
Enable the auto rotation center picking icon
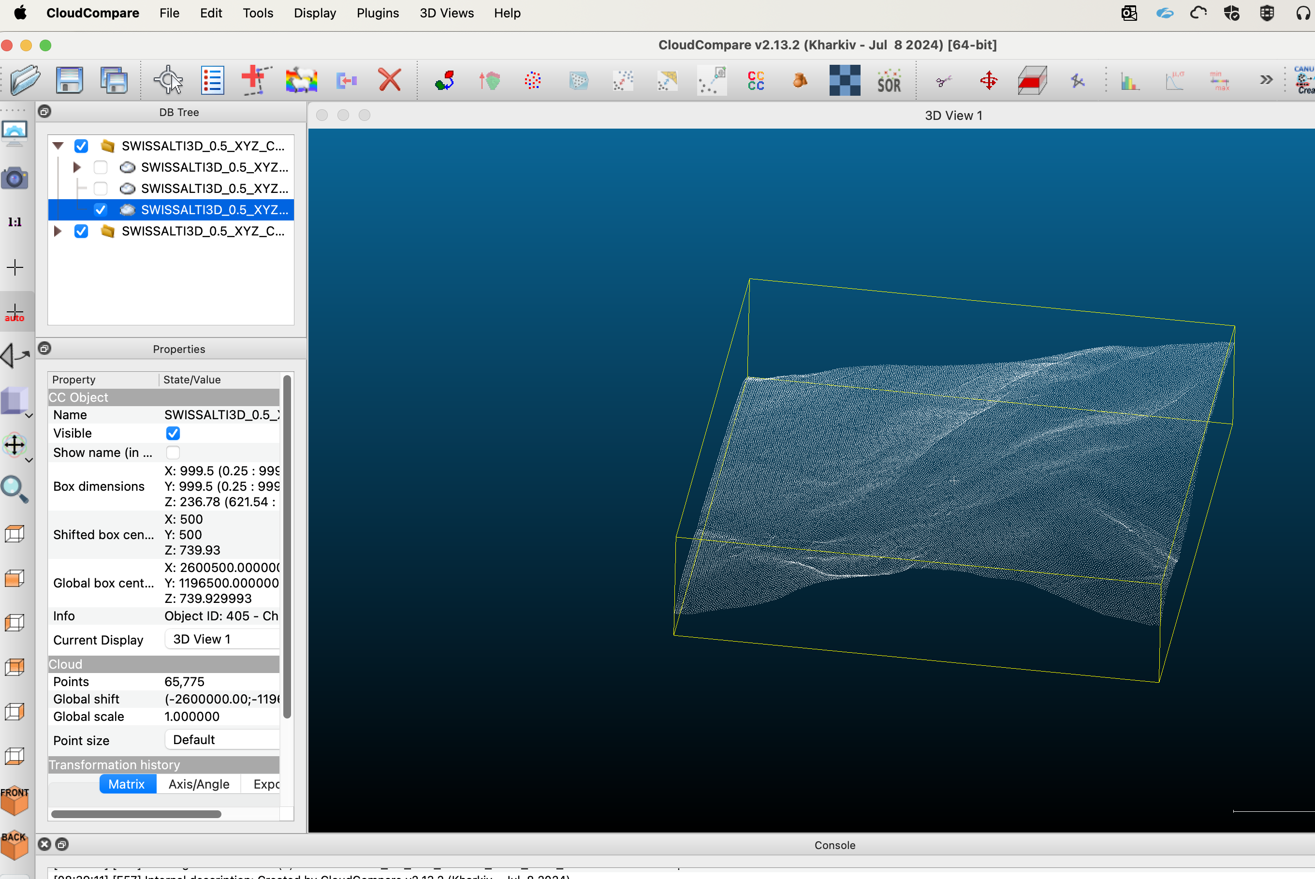pos(15,312)
